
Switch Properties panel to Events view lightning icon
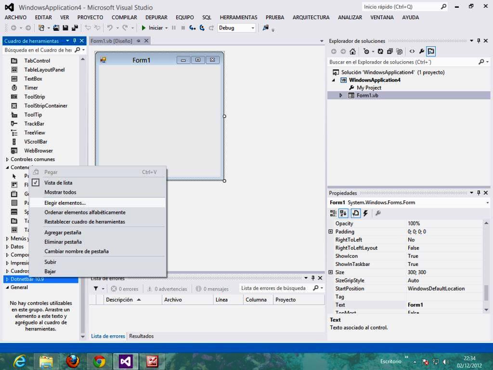pyautogui.click(x=365, y=213)
